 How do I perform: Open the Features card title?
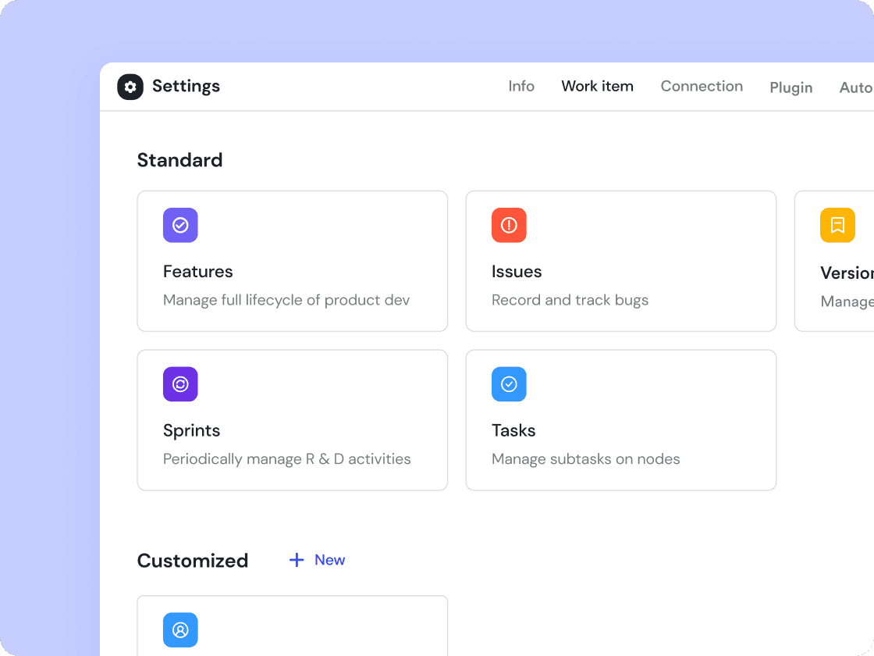coord(198,271)
